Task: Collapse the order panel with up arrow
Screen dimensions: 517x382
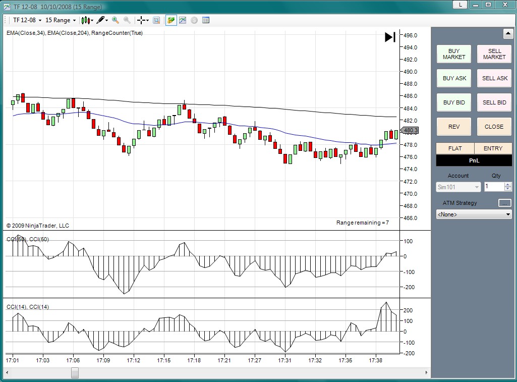Action: pyautogui.click(x=508, y=34)
